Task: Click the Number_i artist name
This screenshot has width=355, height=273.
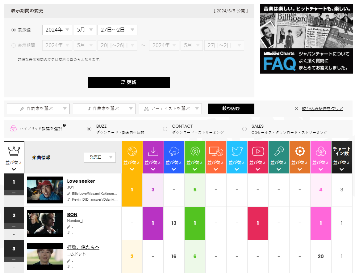Action: tap(75, 221)
